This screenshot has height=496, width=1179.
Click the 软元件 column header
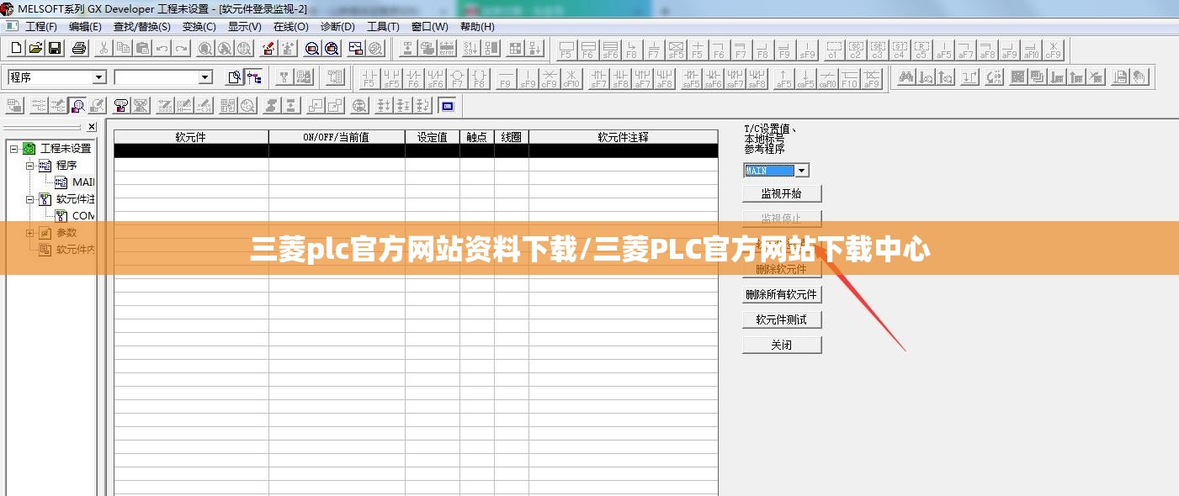pyautogui.click(x=191, y=137)
